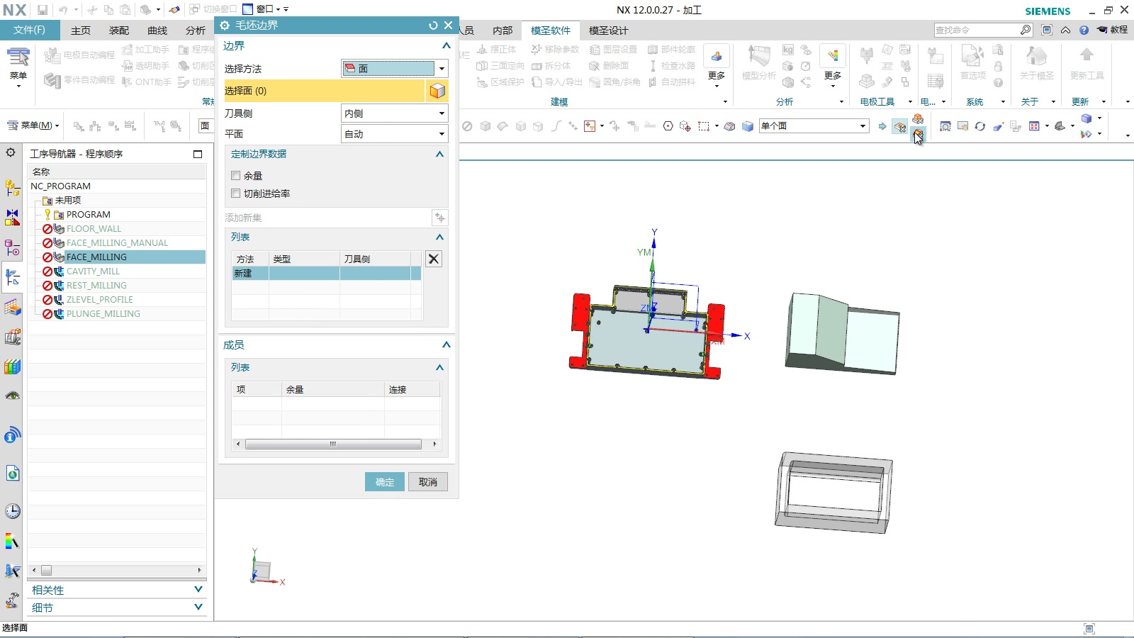Viewport: 1134px width, 638px height.
Task: Click the shaded blue cube icon
Action: (x=747, y=126)
